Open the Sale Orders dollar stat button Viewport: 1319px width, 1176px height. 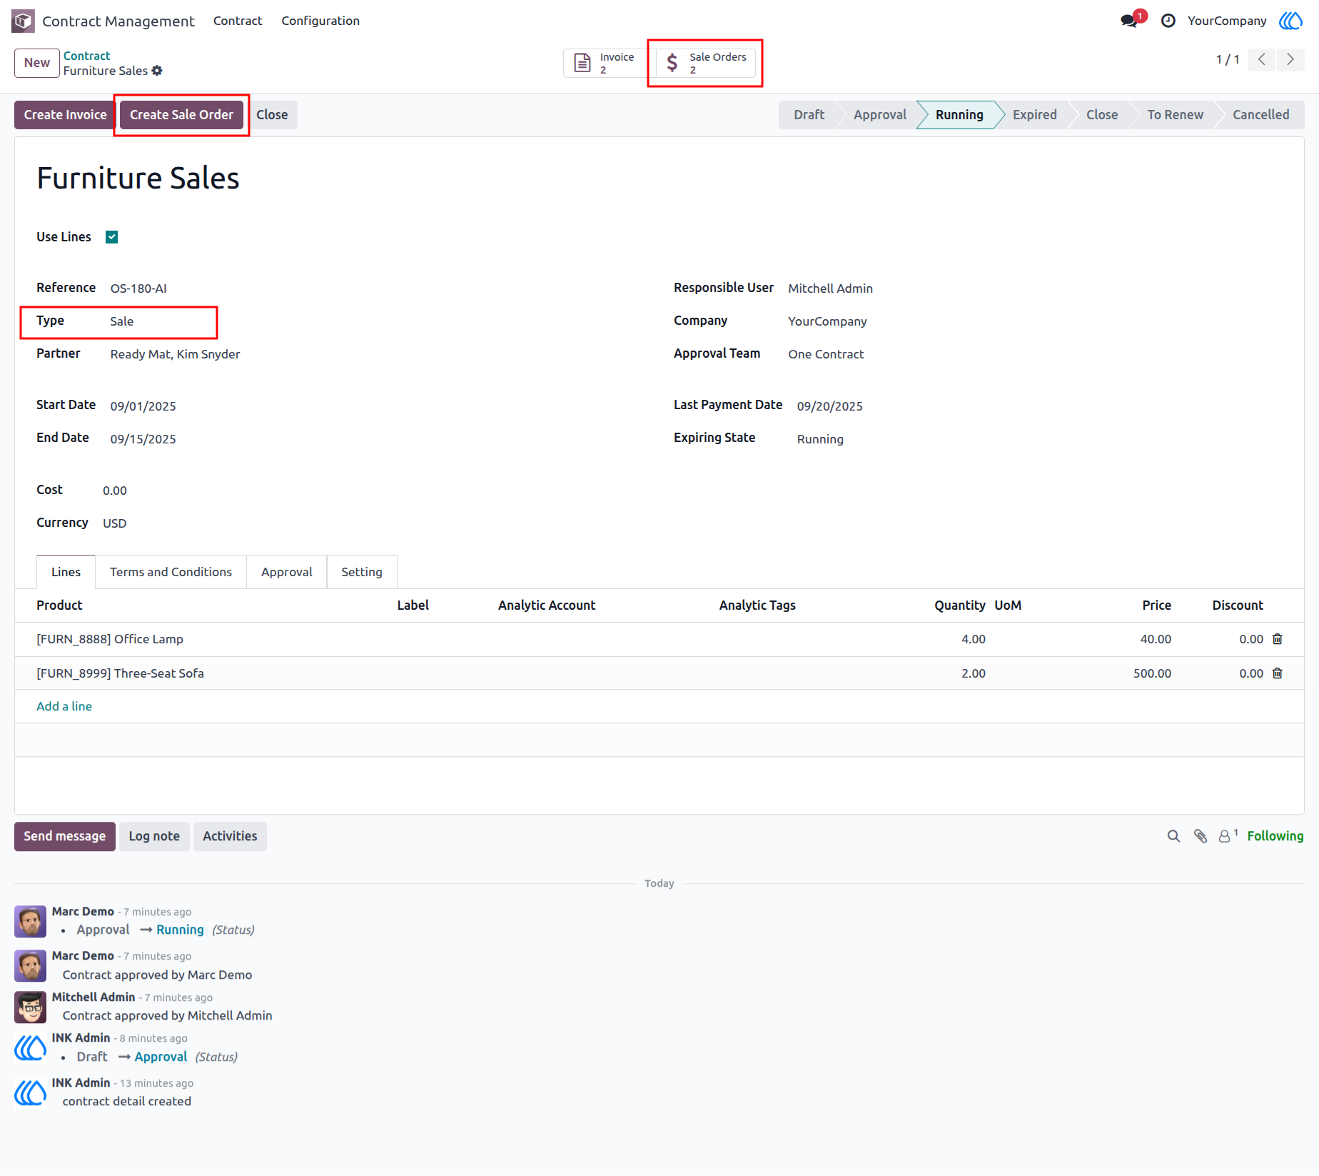pyautogui.click(x=707, y=63)
